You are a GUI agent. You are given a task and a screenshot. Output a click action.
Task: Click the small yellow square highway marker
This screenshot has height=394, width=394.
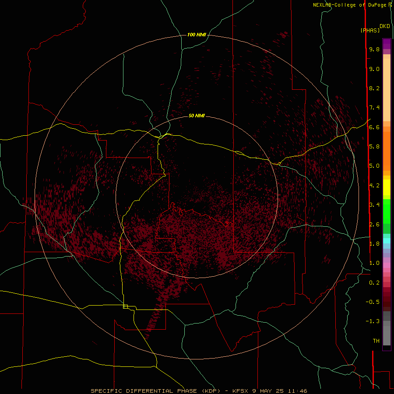(125, 306)
